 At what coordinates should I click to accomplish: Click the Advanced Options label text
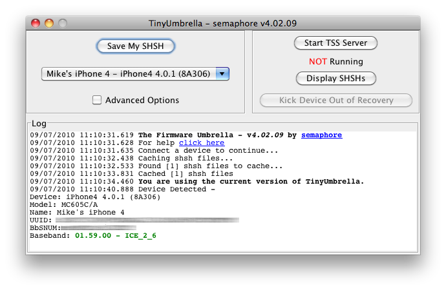click(x=142, y=100)
